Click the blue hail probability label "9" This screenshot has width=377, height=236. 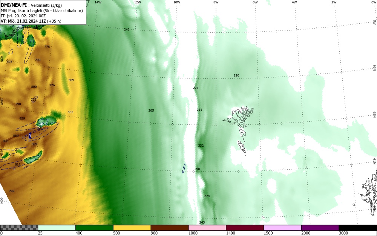[29, 136]
